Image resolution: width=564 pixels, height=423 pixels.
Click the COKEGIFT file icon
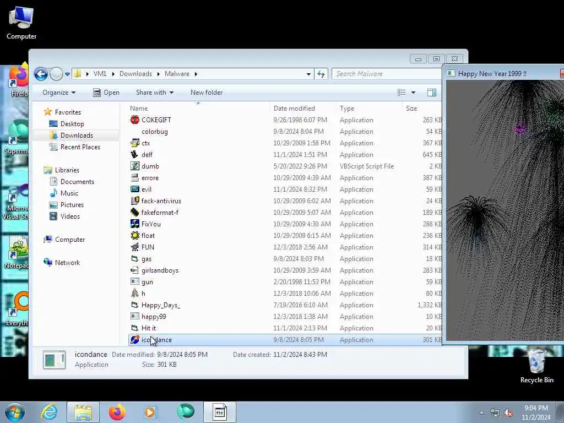click(135, 120)
